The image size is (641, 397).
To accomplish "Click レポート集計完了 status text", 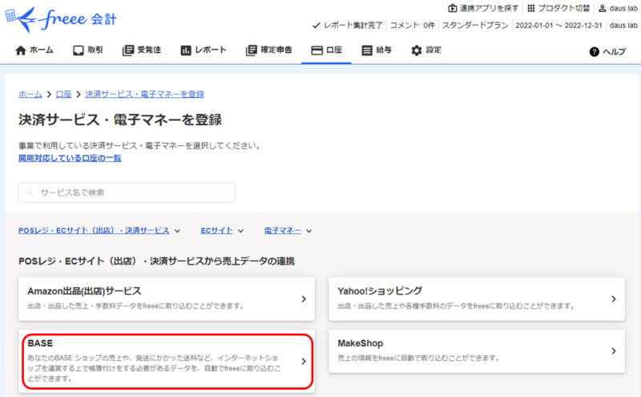I will pyautogui.click(x=353, y=26).
